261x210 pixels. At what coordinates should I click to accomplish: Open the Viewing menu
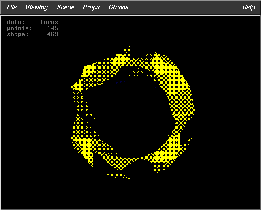pos(36,7)
